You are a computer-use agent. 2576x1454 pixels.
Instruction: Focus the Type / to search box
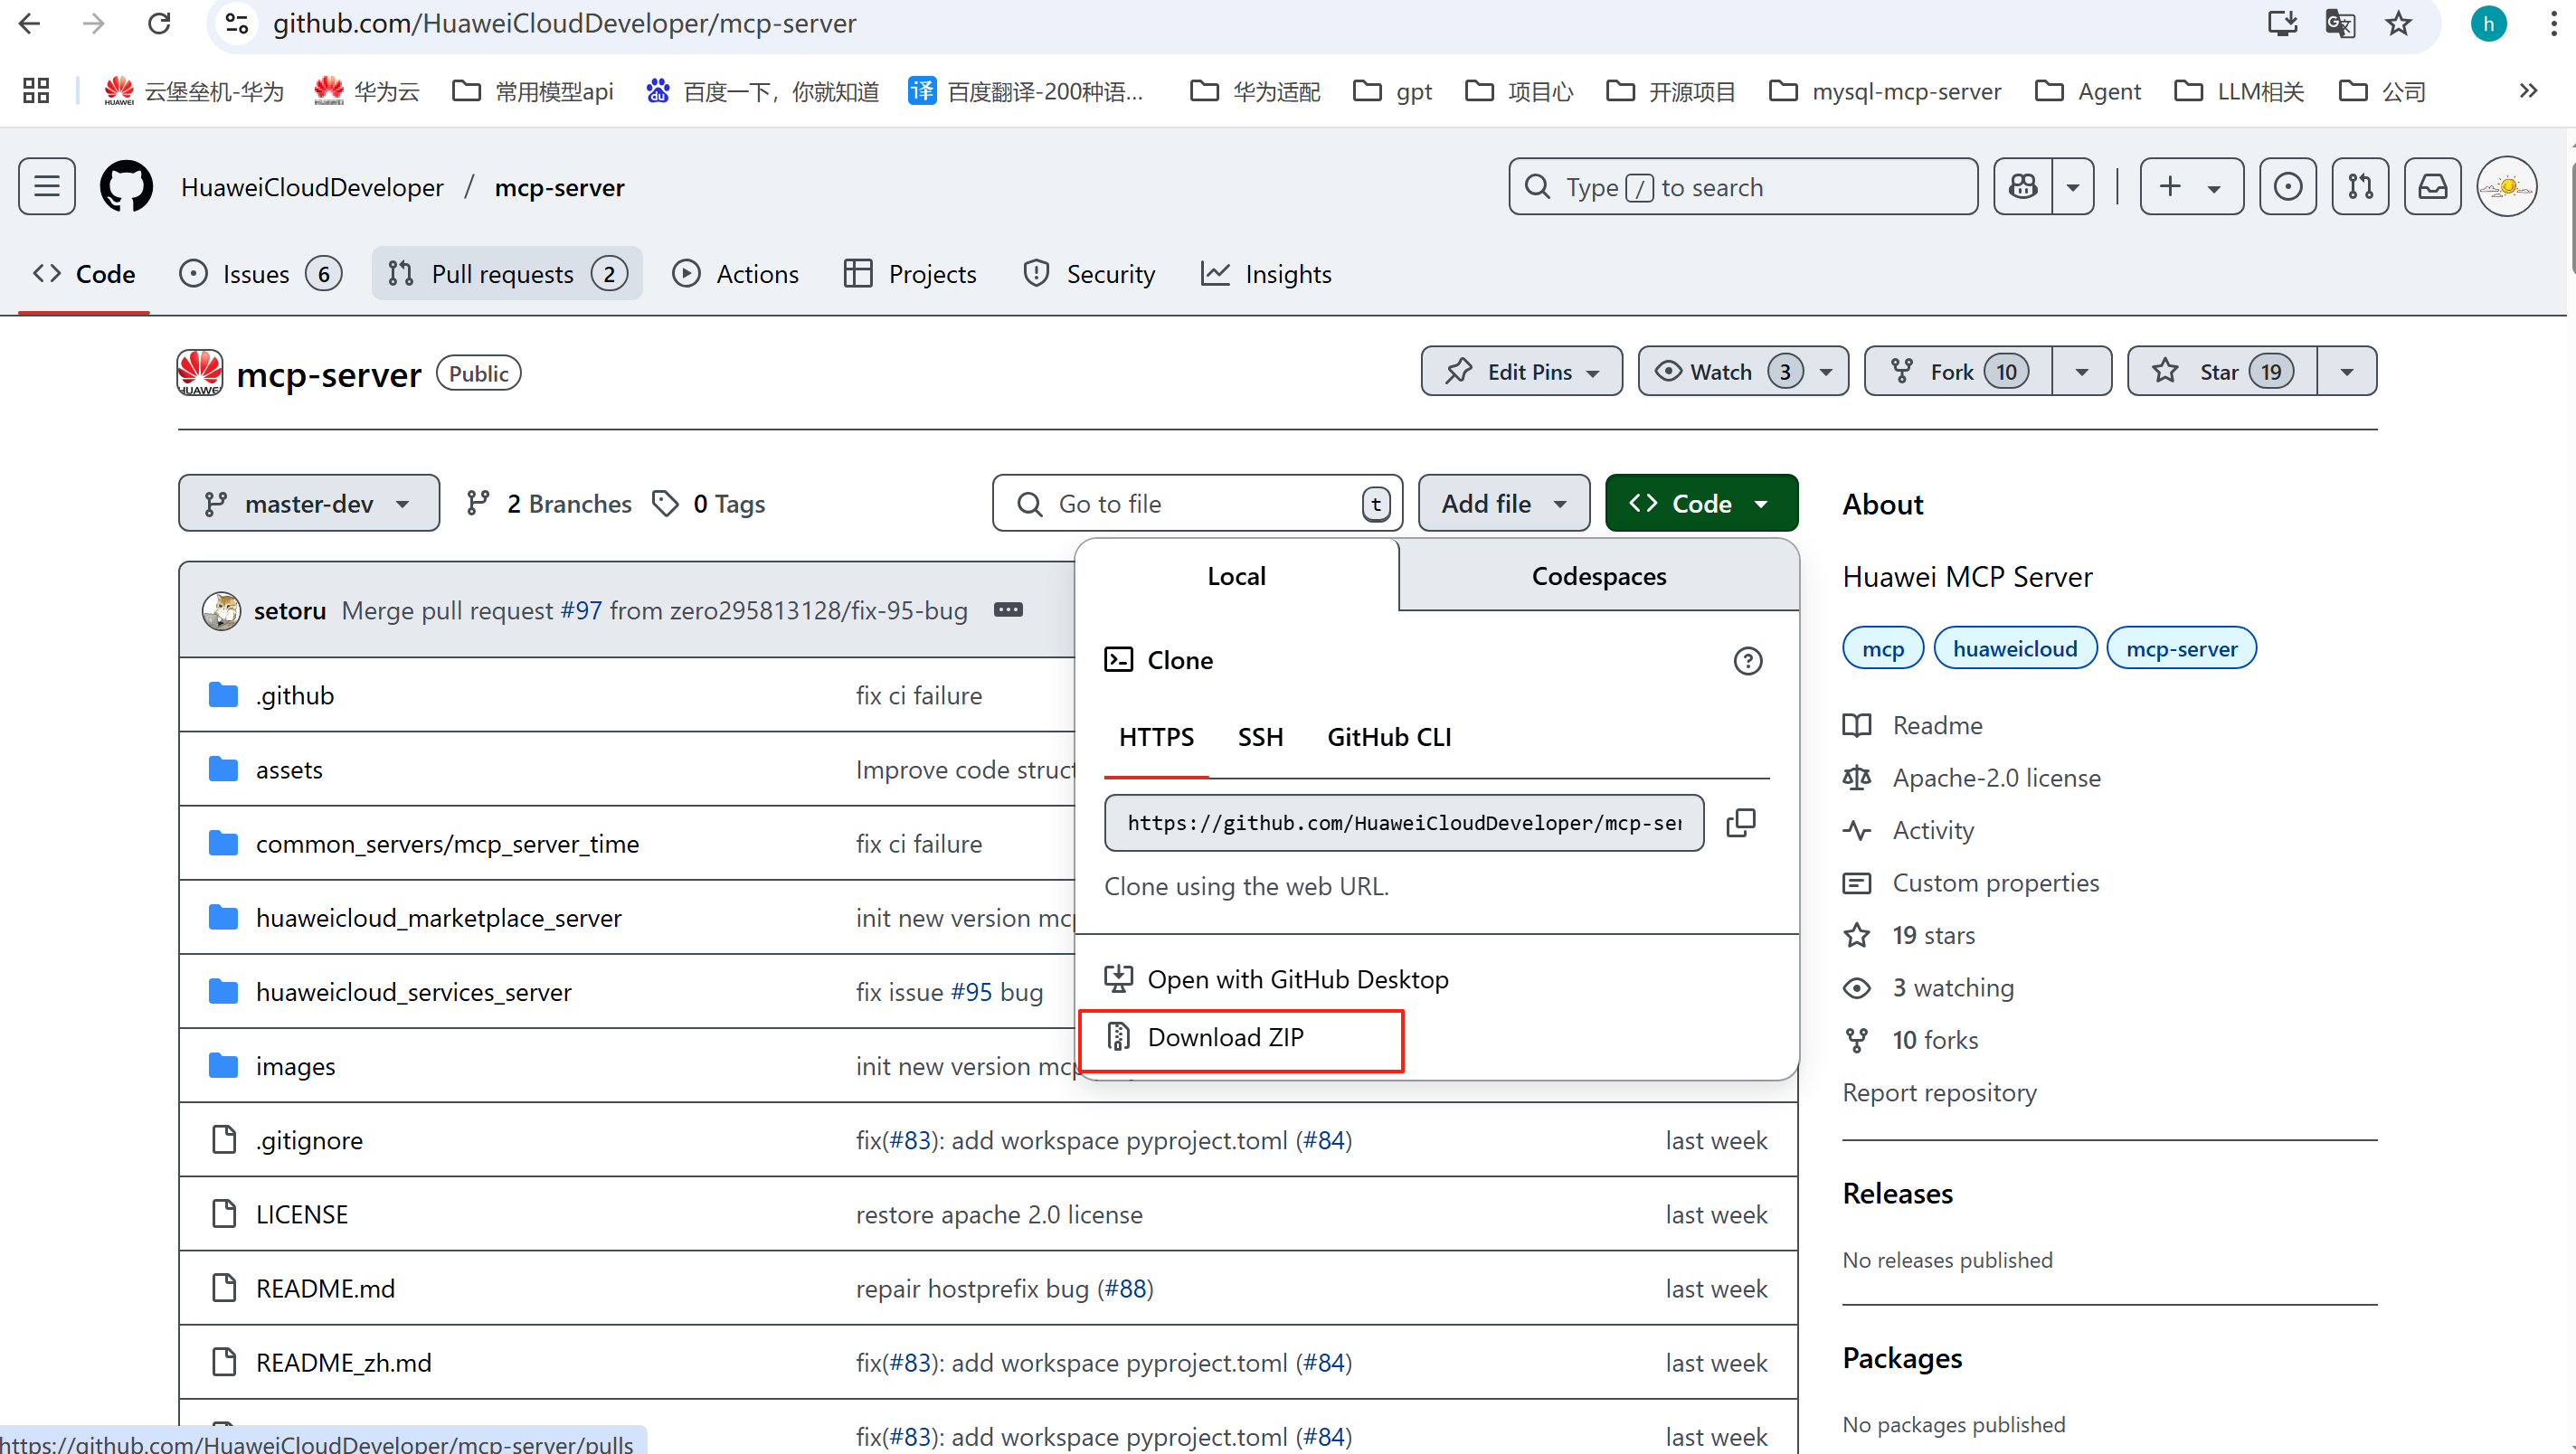pyautogui.click(x=1742, y=187)
